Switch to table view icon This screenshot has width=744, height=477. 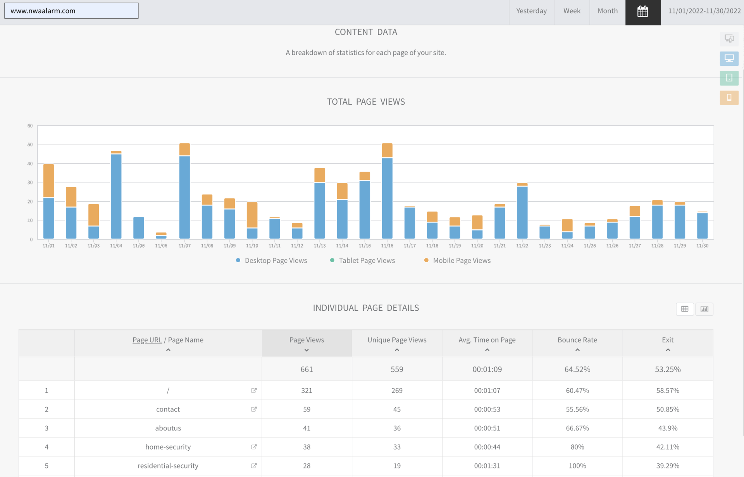[685, 309]
